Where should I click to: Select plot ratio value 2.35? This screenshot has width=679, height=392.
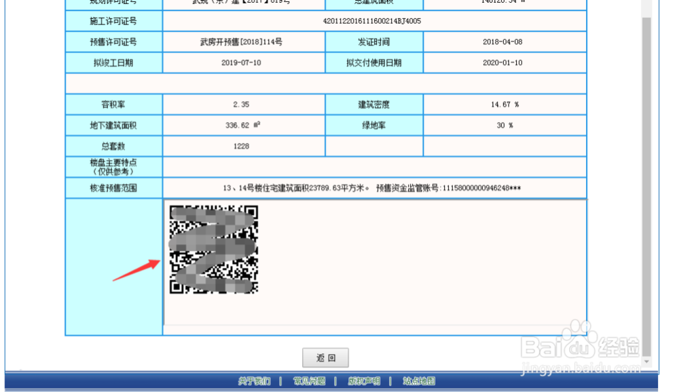(x=241, y=104)
